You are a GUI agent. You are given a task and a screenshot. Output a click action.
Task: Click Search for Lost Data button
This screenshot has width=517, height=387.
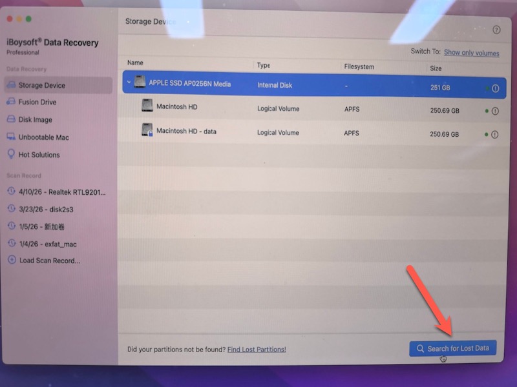coord(453,348)
